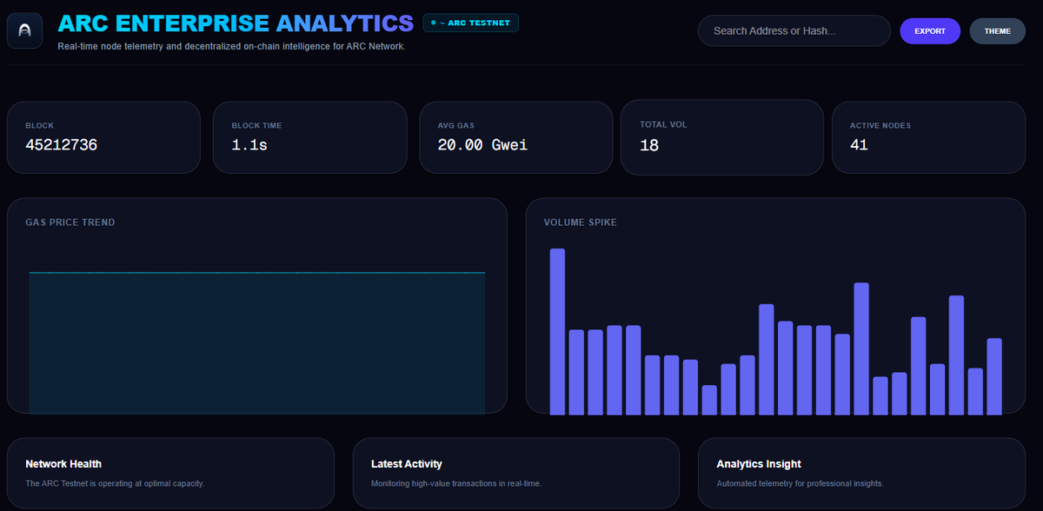Image resolution: width=1043 pixels, height=511 pixels.
Task: Open the Network Health card title
Action: click(x=63, y=464)
